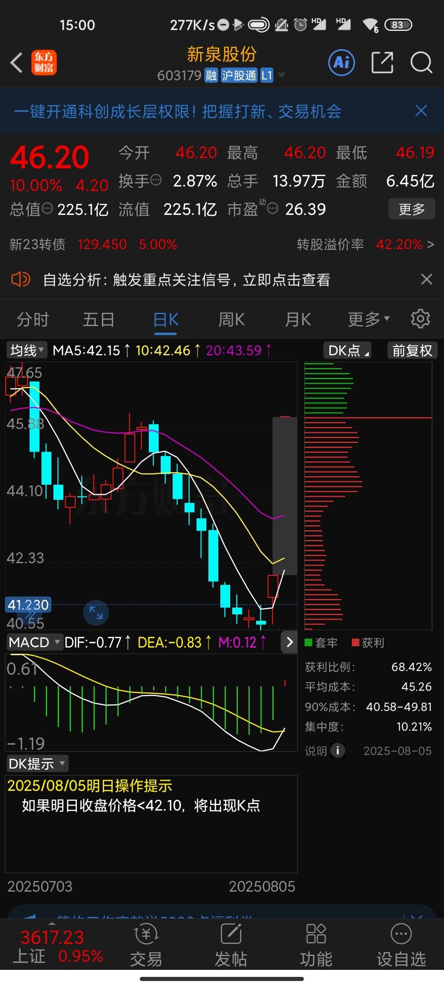Change 前复权 adjustment mode
The image size is (444, 988).
pyautogui.click(x=412, y=350)
